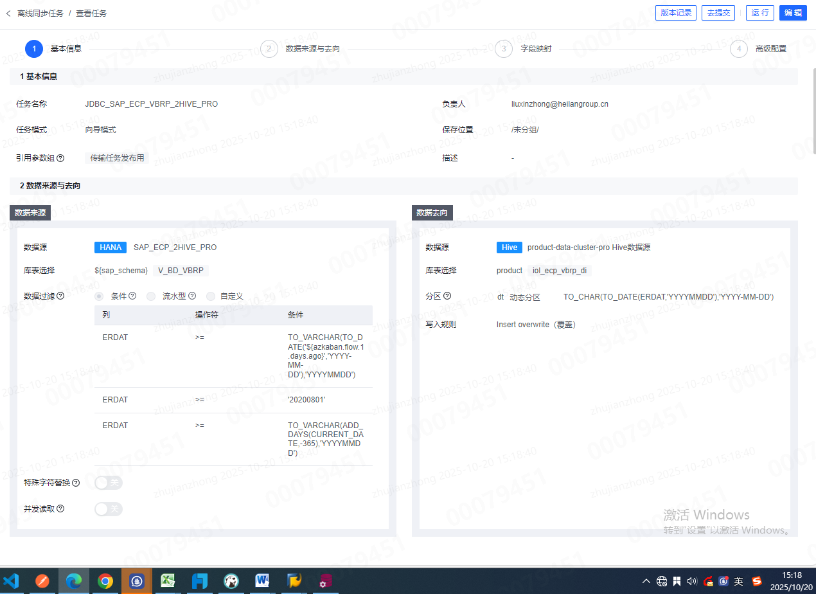Viewport: 816px width, 594px height.
Task: Click the blue 编辑 button
Action: [793, 13]
